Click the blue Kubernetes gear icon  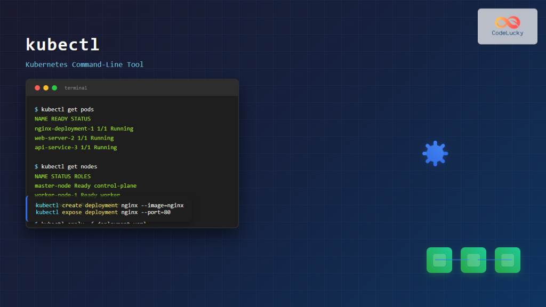(435, 153)
